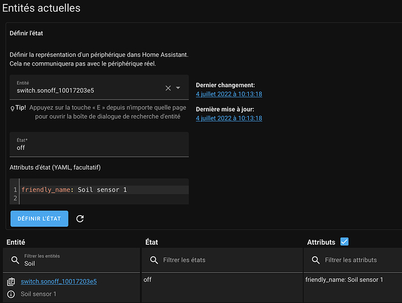This screenshot has height=303, width=402.
Task: Click the État field containing off
Action: point(99,144)
